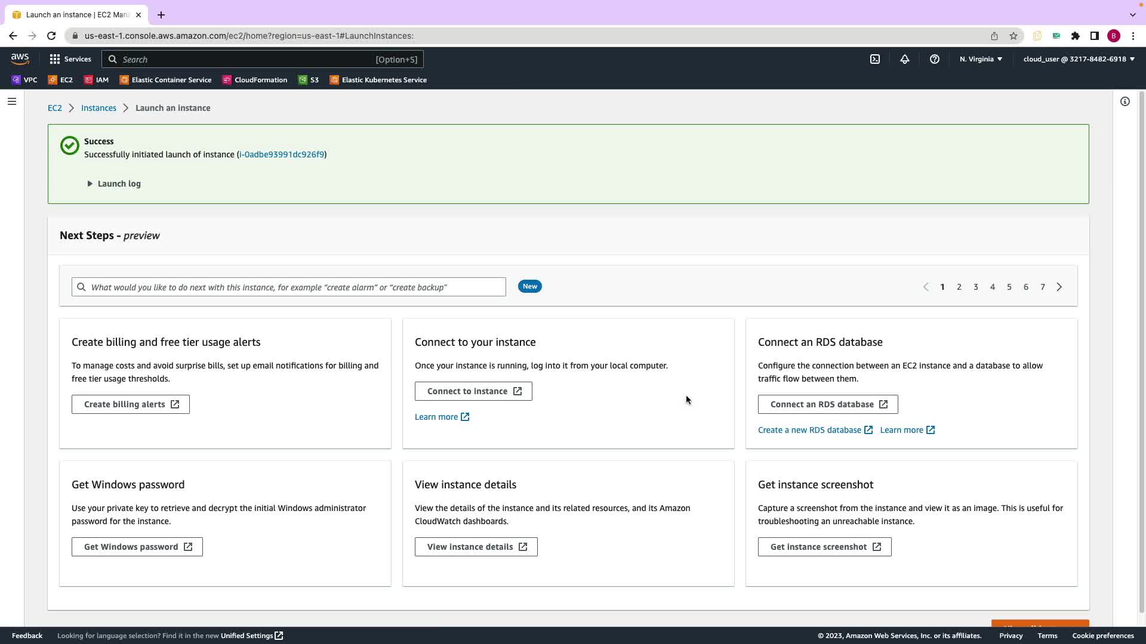Open the S3 shortcut in favorites bar
Viewport: 1146px width, 644px height.
click(309, 80)
